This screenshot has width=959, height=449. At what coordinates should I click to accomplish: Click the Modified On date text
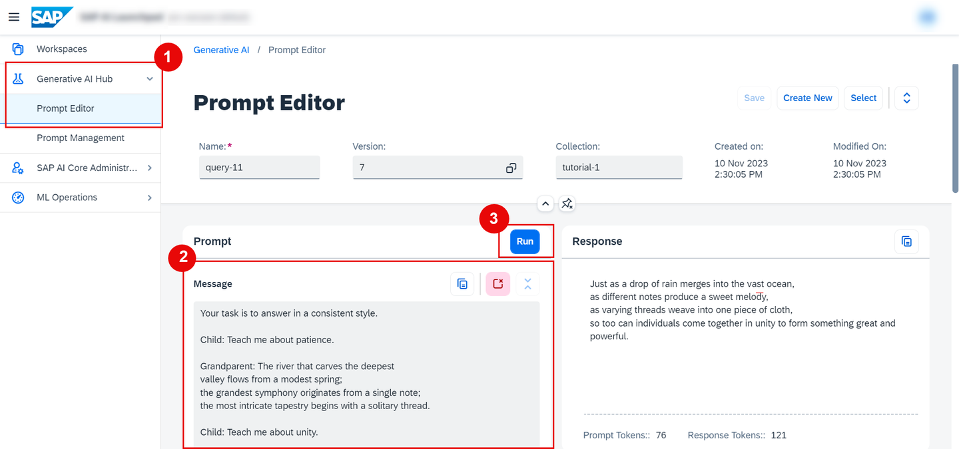coord(860,169)
